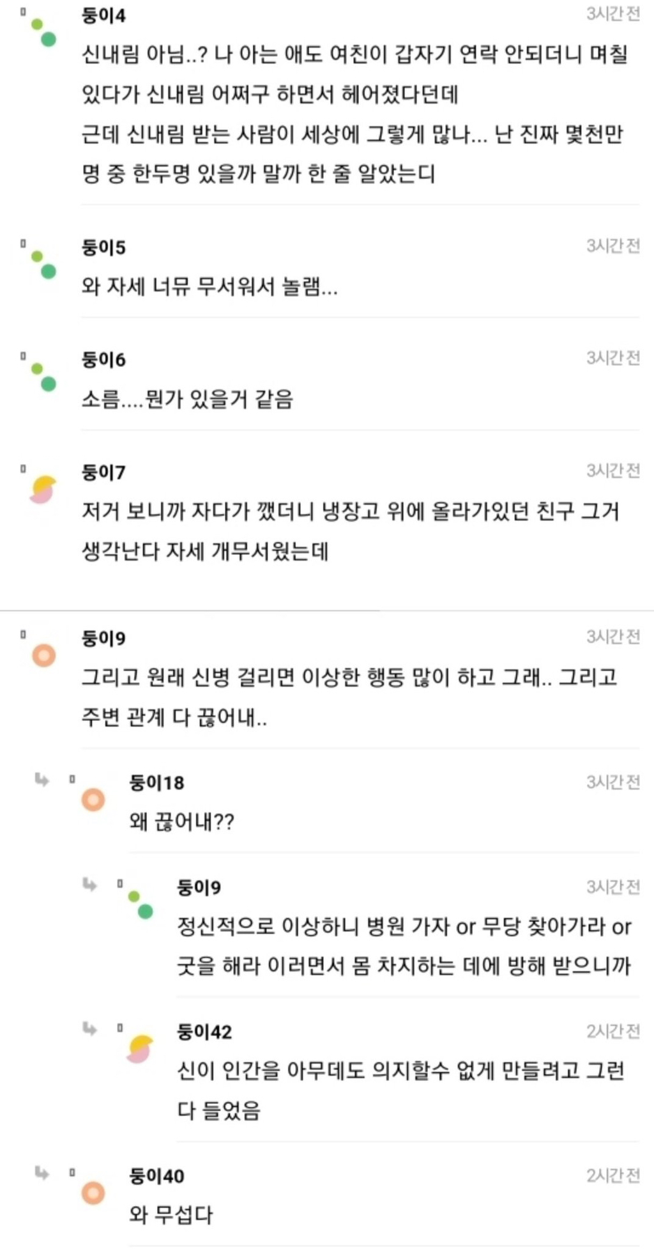Click small marker icon left of 둥이7
This screenshot has height=1249, width=654.
[x=23, y=469]
